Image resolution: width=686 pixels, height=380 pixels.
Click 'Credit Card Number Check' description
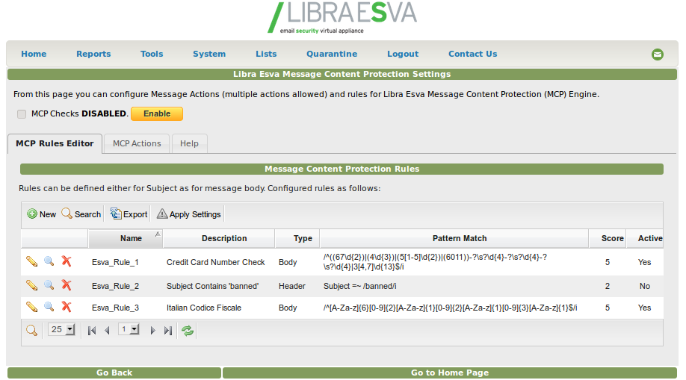(216, 262)
